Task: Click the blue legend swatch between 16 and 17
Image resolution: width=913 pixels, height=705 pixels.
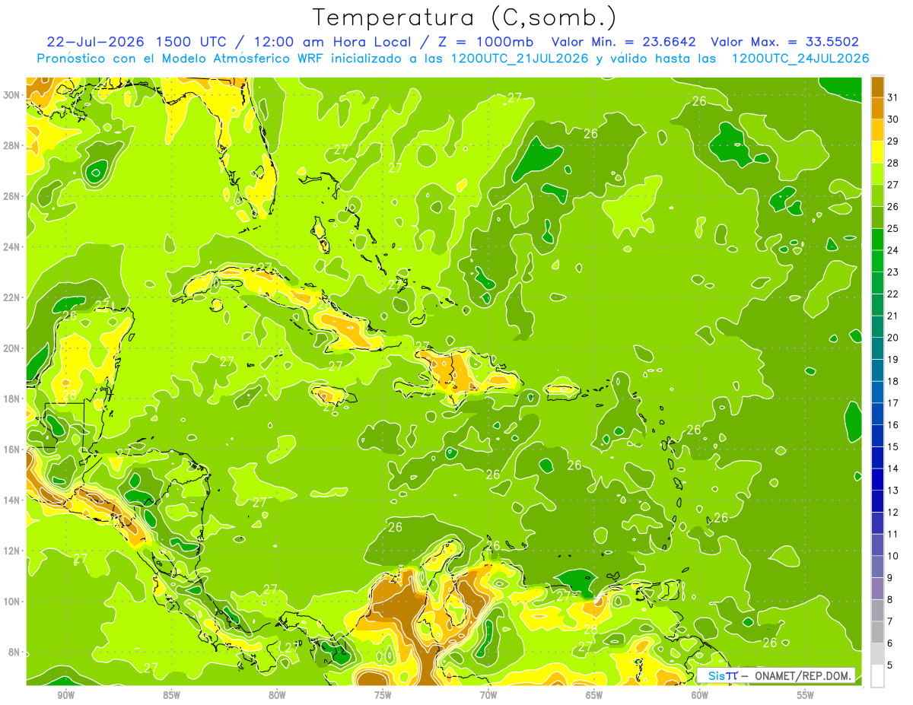Action: tap(877, 414)
